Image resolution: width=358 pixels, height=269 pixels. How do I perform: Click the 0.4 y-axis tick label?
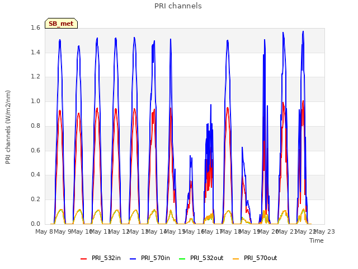click(x=35, y=174)
